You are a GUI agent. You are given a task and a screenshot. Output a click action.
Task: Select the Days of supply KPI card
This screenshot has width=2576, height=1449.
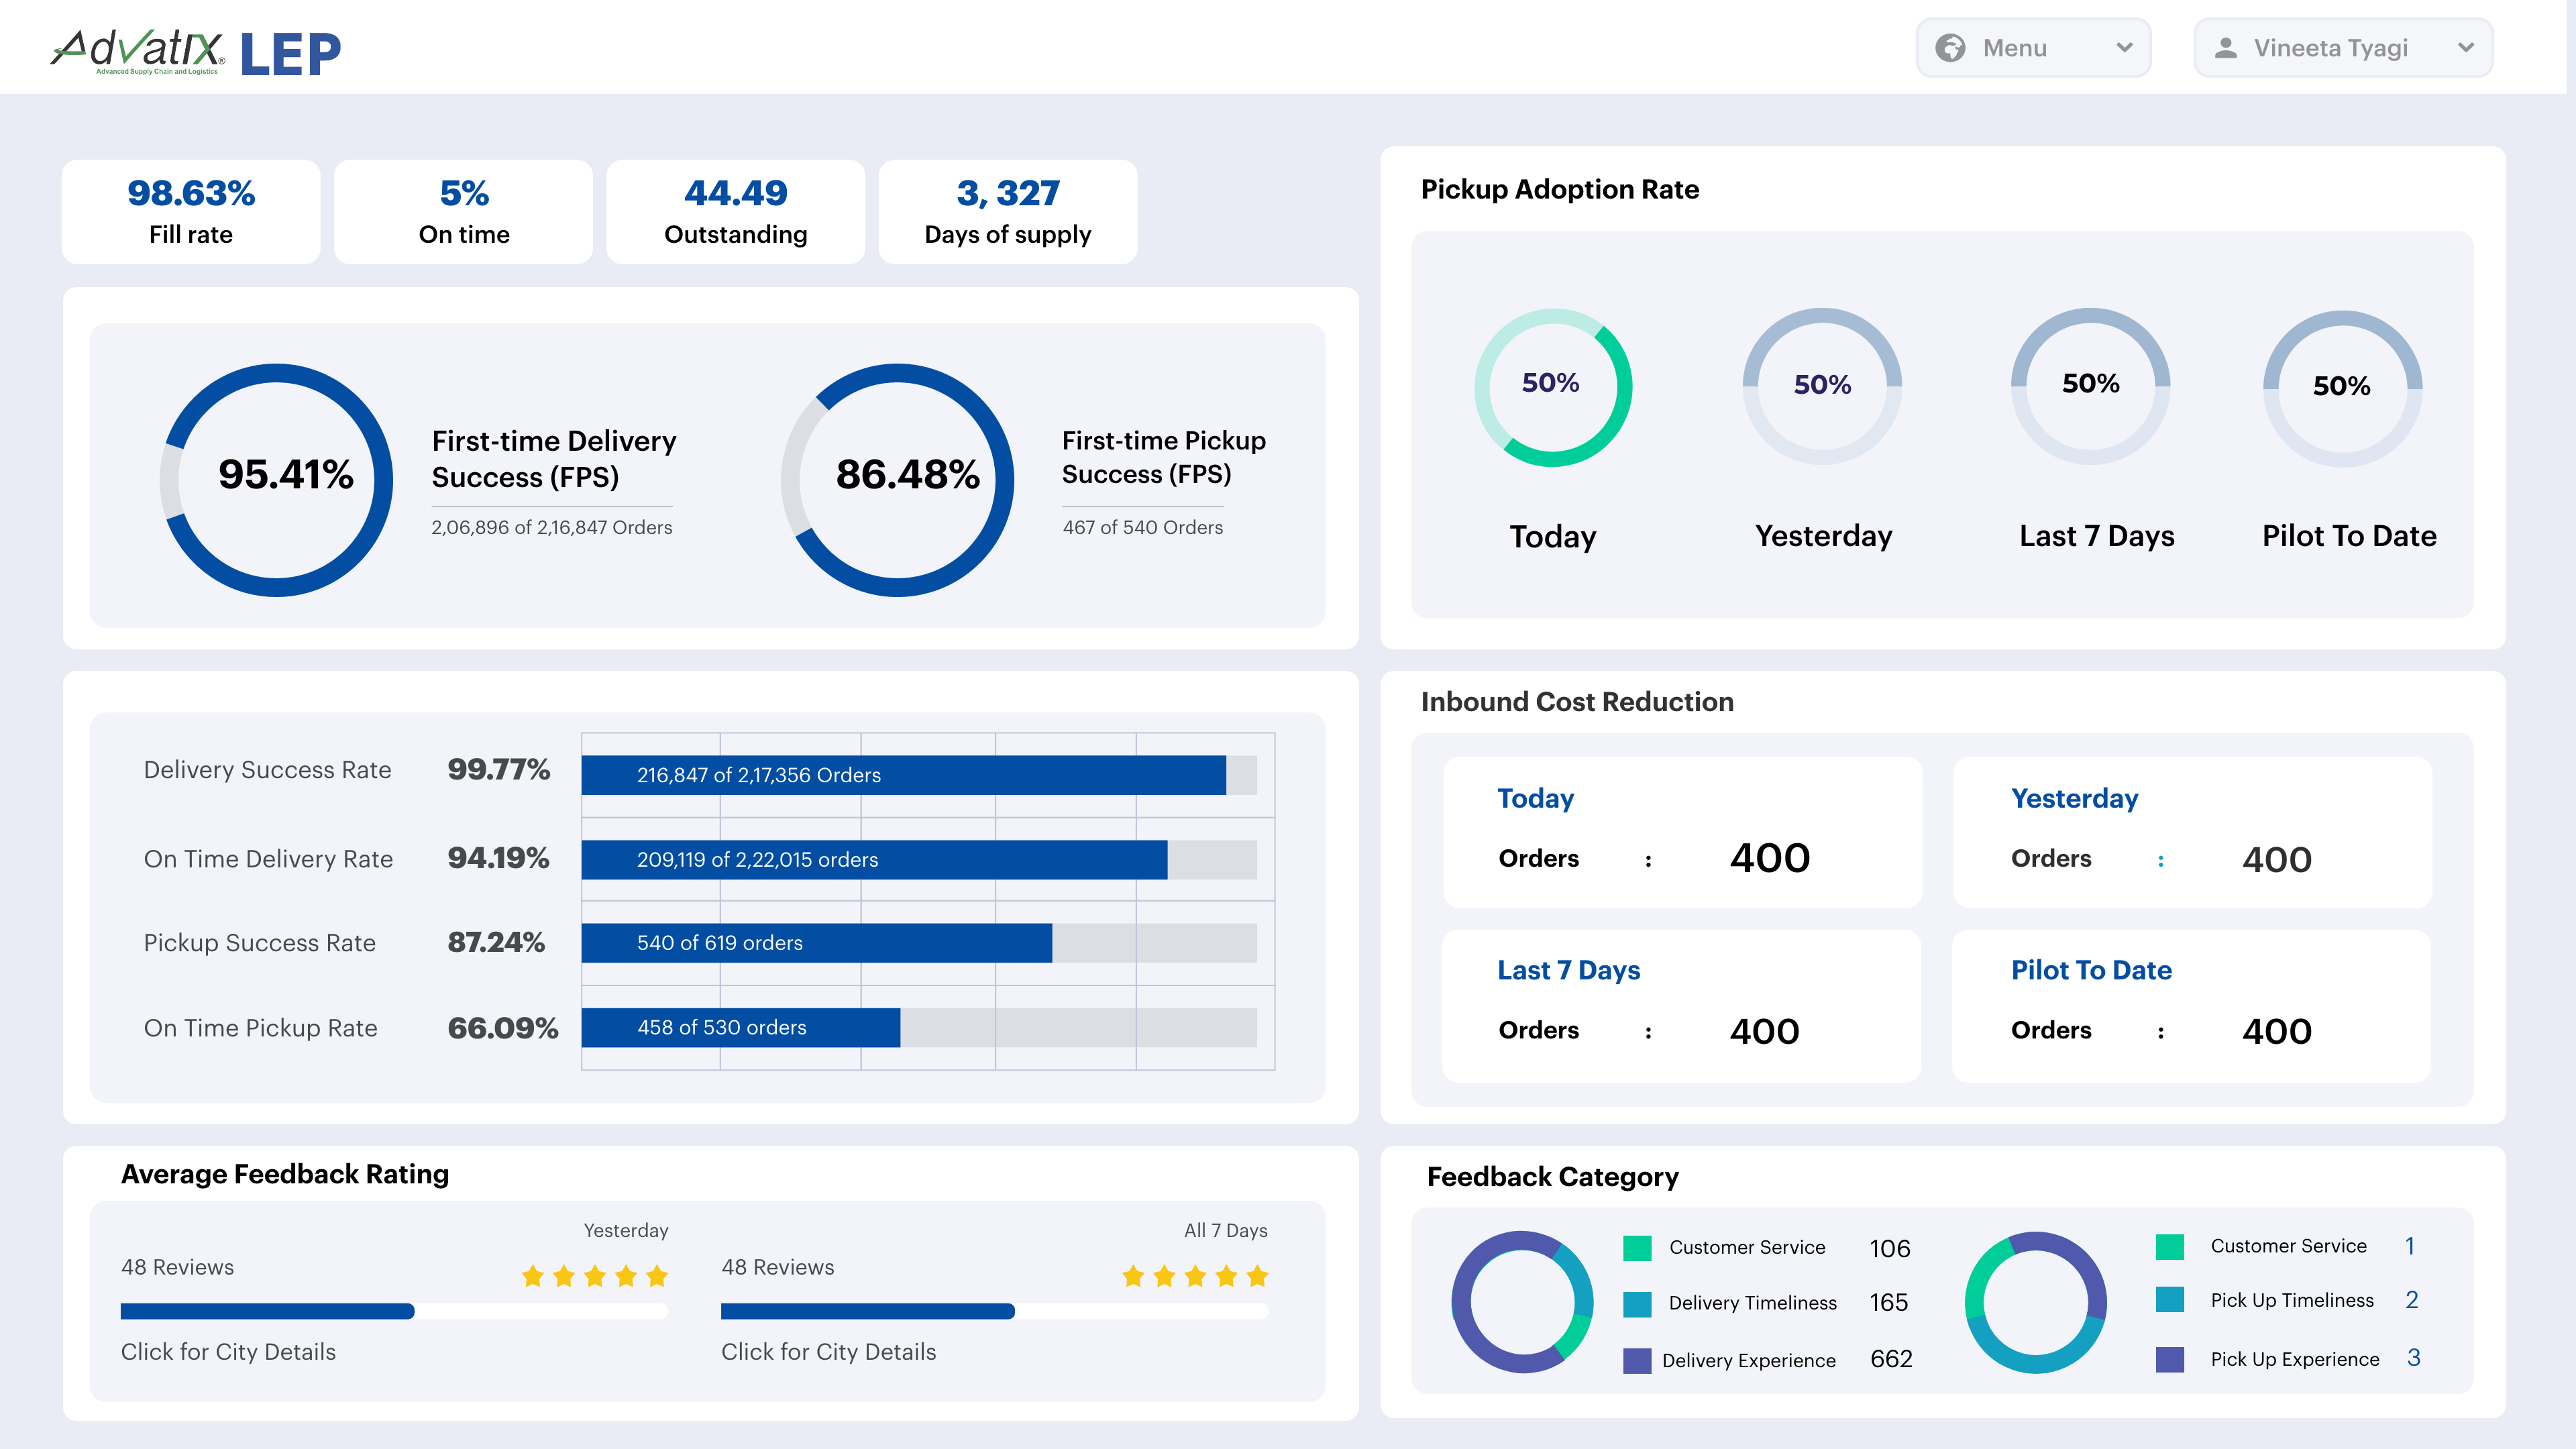(1008, 211)
